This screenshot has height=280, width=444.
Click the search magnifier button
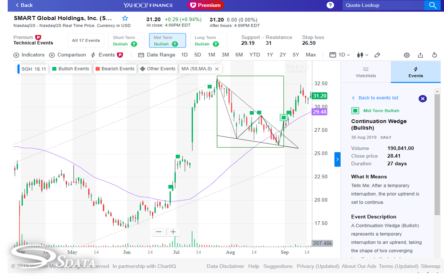(433, 5)
